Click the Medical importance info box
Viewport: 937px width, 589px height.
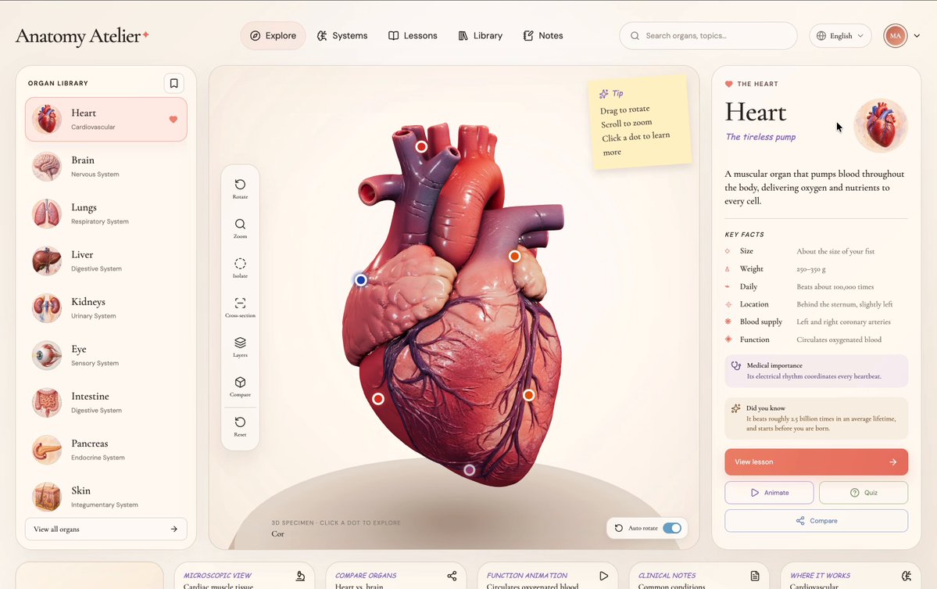coord(817,371)
